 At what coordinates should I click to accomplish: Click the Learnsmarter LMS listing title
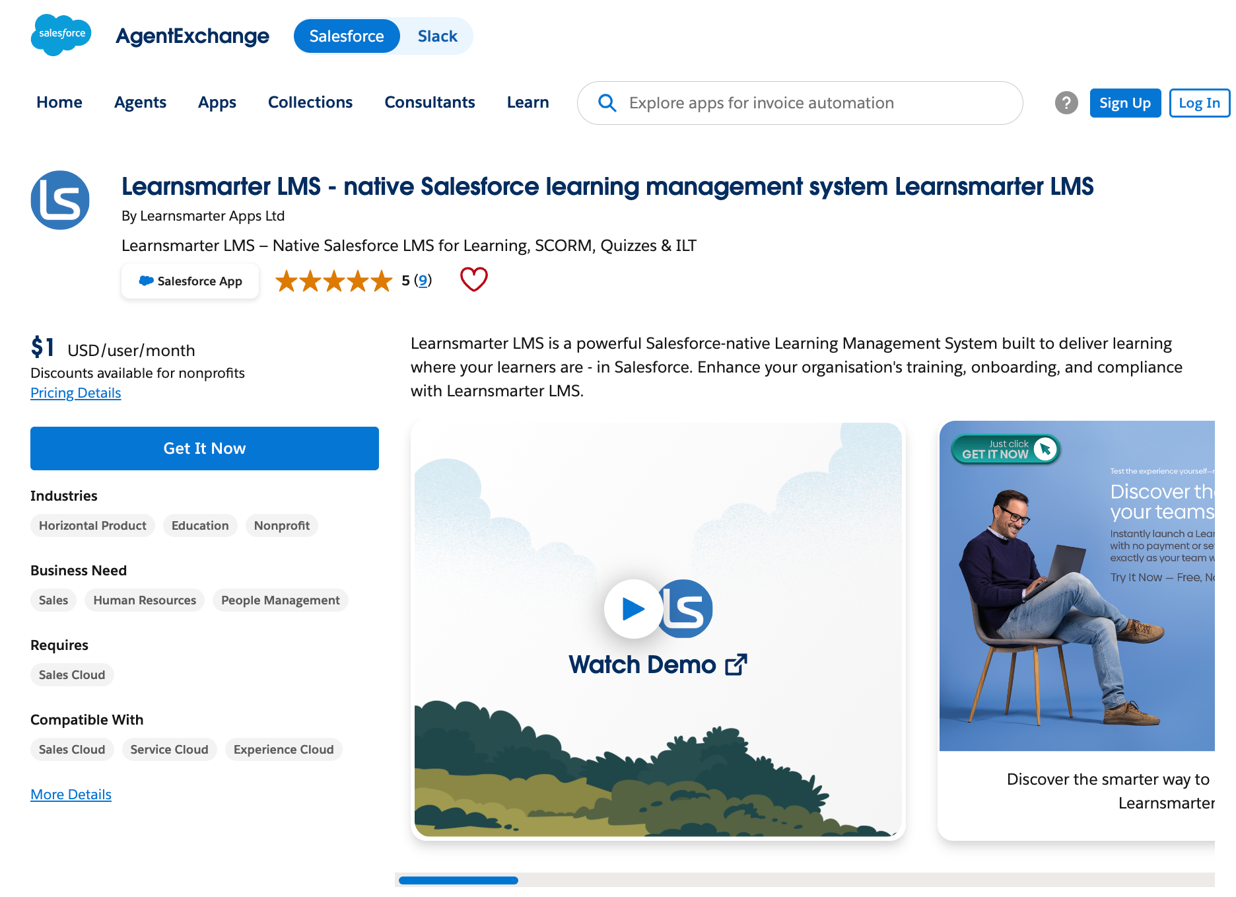[607, 186]
